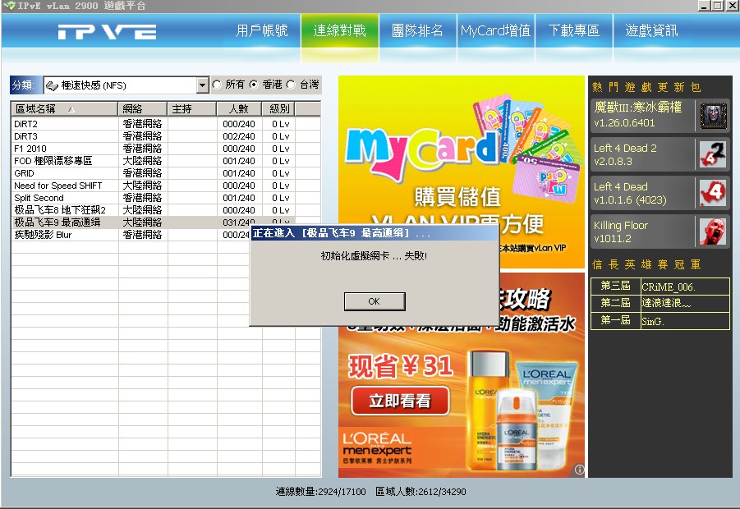
Task: Click OK in the error dialog
Action: point(375,301)
